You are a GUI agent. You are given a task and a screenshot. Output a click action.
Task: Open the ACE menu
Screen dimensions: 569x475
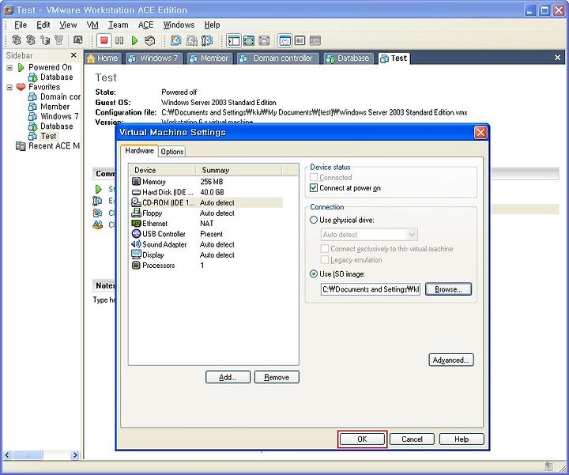point(145,25)
